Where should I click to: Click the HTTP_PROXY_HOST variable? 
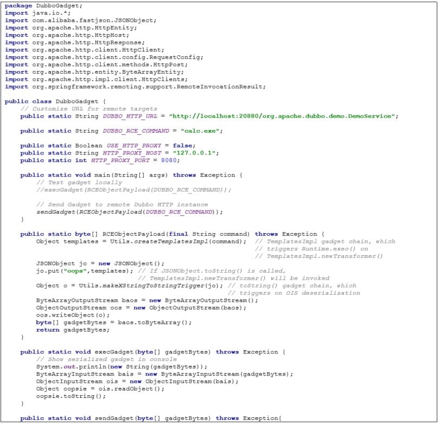132,153
